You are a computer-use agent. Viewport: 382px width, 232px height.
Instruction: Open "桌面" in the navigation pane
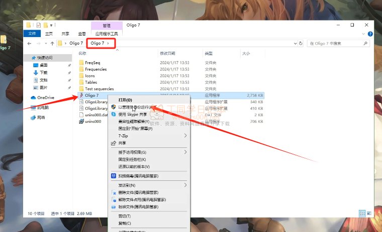[43, 65]
